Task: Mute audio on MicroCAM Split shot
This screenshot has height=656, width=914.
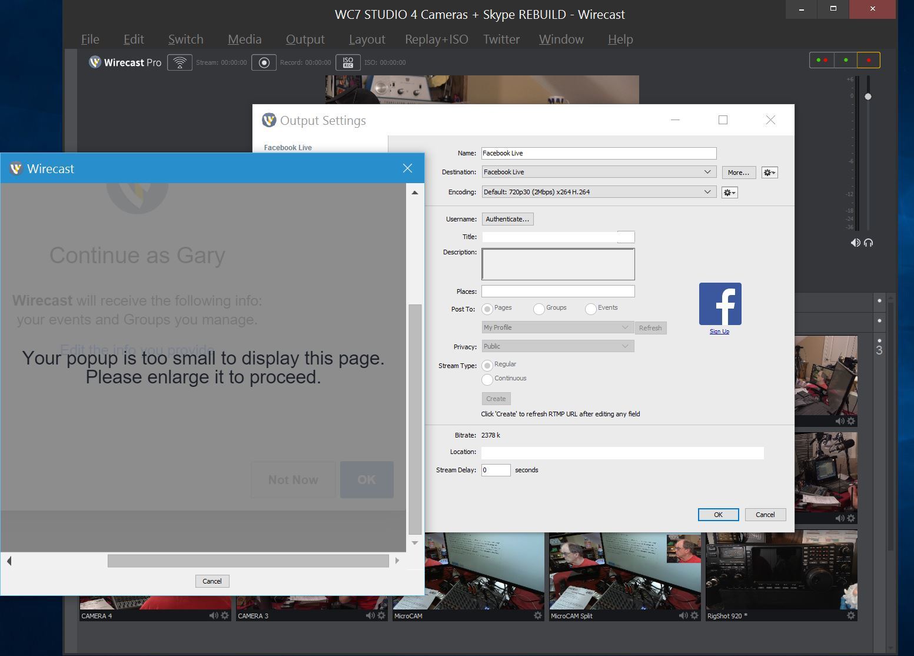Action: point(683,616)
